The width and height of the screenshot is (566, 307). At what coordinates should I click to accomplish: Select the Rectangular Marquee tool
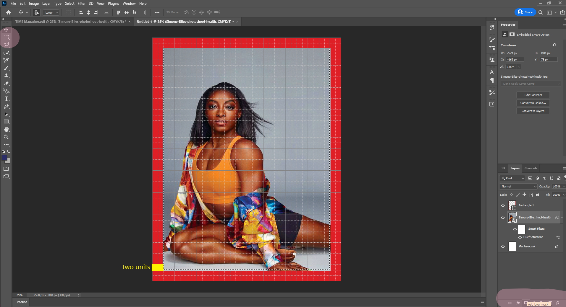(x=6, y=37)
